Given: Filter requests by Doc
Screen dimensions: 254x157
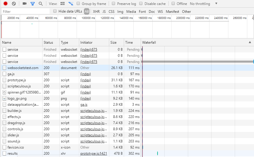Looking at the screenshot, I should [x=152, y=11].
